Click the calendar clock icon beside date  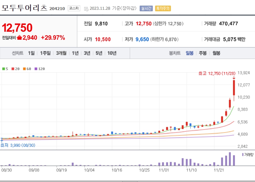click(86, 9)
